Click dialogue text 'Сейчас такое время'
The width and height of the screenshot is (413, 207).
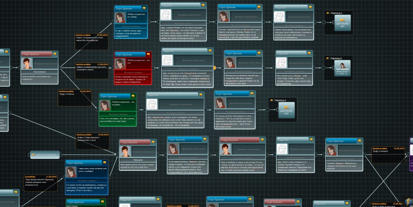point(293,34)
